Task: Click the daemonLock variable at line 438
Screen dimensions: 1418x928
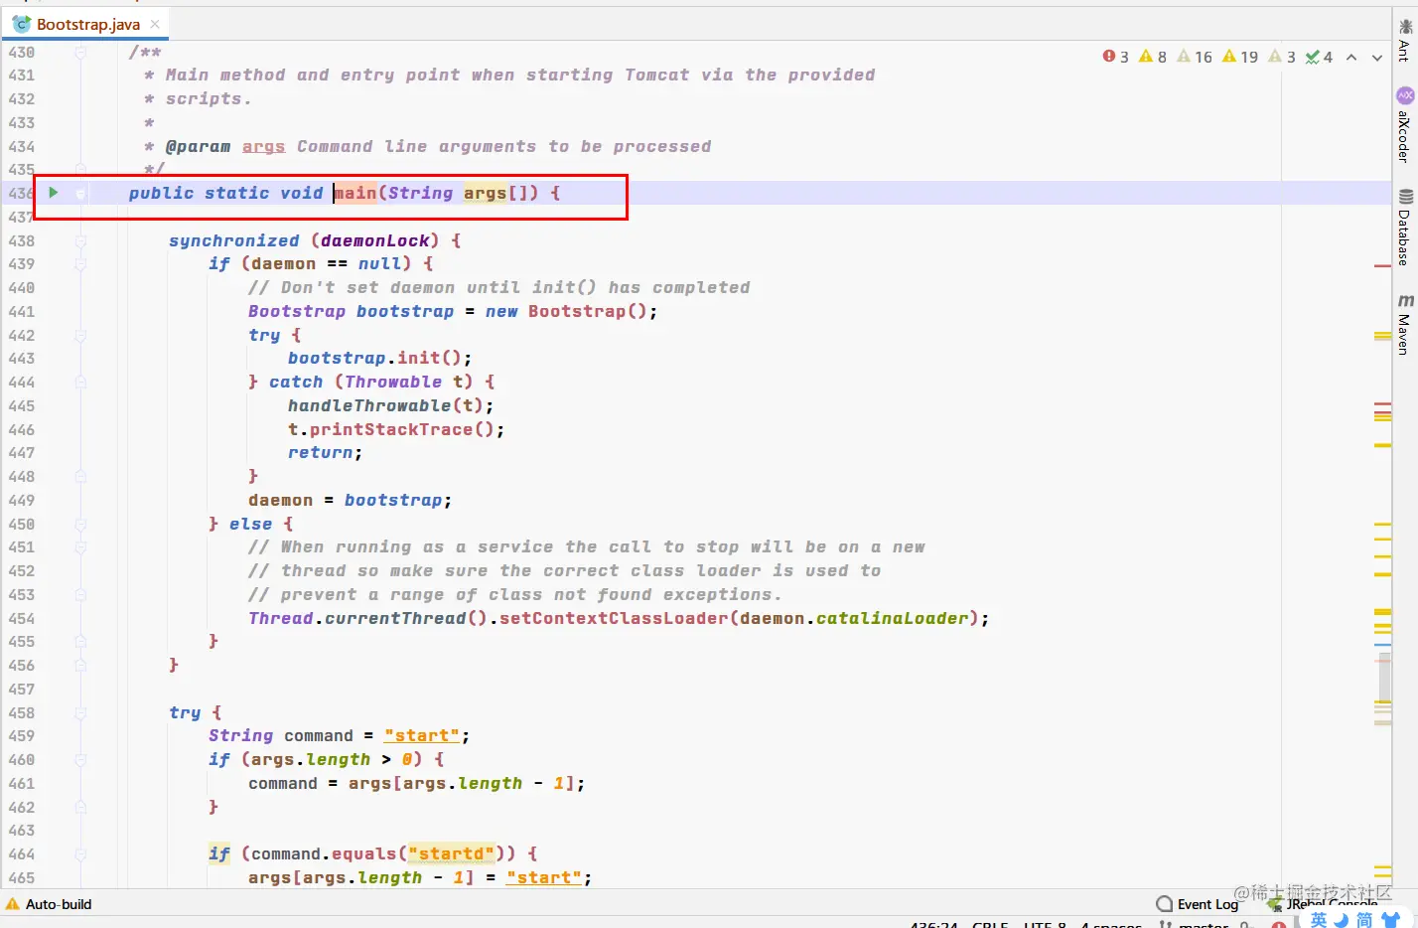Action: click(375, 240)
